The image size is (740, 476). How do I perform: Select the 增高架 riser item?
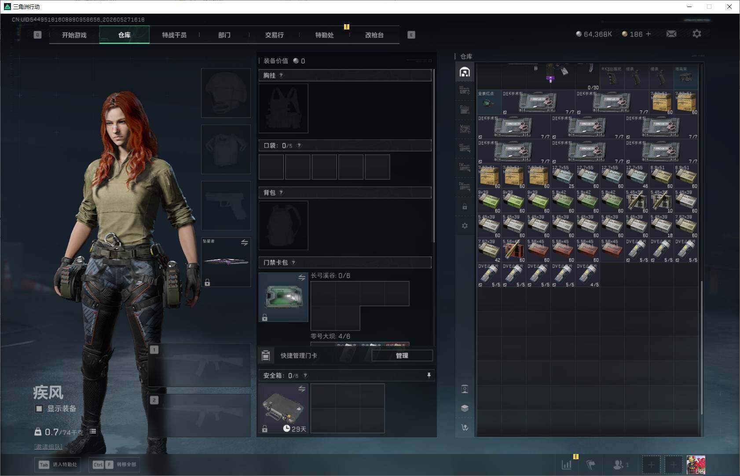click(x=686, y=77)
